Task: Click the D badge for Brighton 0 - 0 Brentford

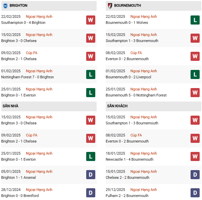Action: click(x=91, y=193)
